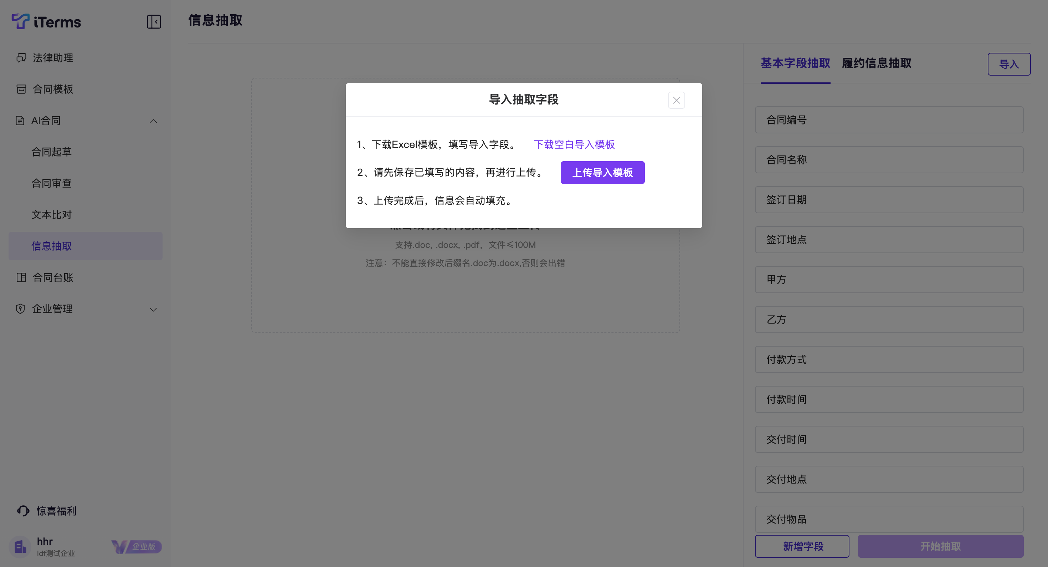Click the 合同编号 field box

[889, 120]
